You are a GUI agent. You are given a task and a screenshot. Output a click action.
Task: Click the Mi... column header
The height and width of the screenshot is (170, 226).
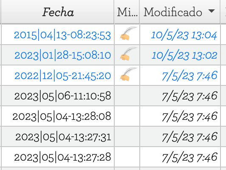point(127,12)
